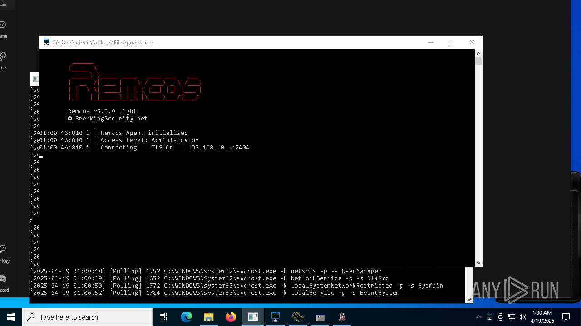Viewport: 581px width, 326px height.
Task: Show hidden system tray icons
Action: [478, 317]
